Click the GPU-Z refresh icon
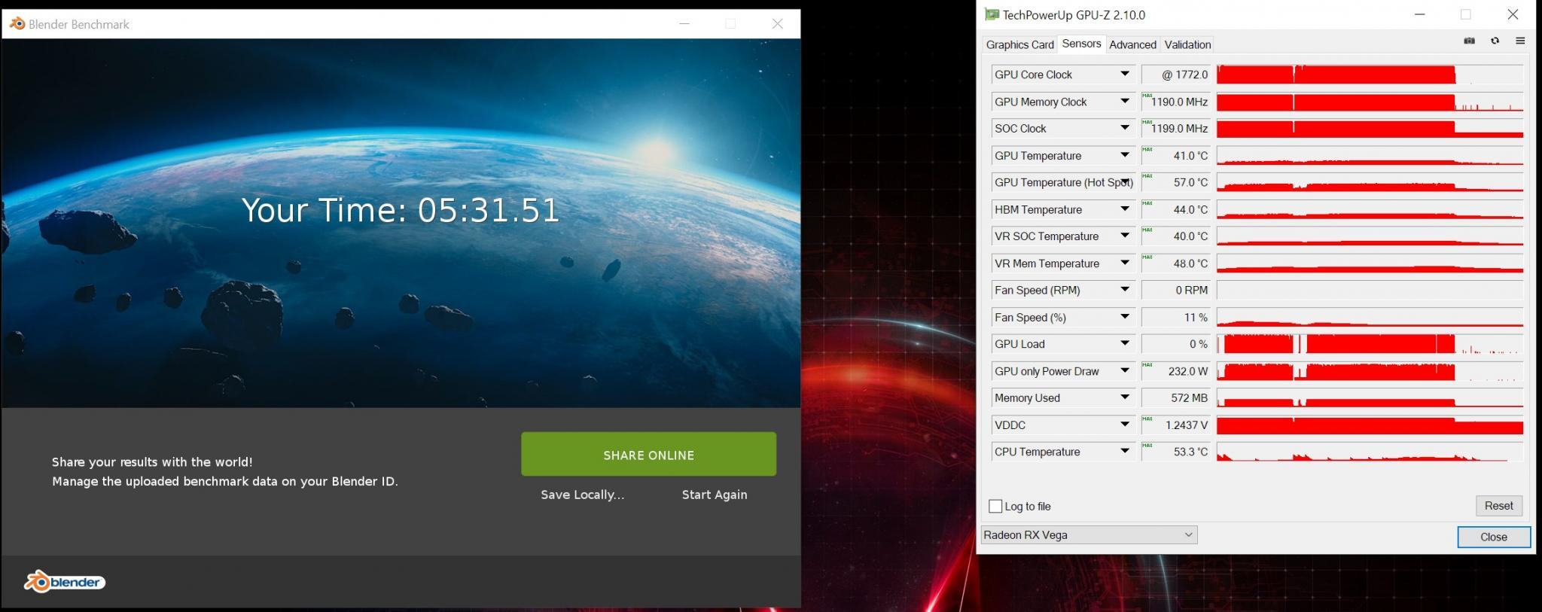The image size is (1542, 612). (1495, 41)
